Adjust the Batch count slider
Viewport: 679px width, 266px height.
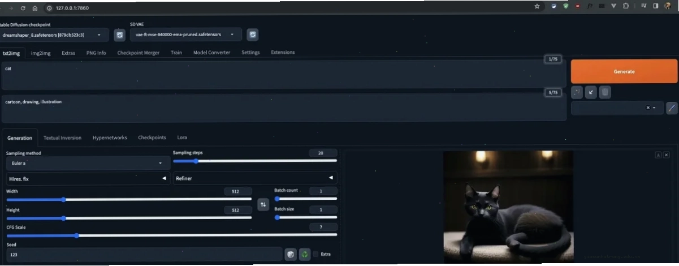tap(306, 199)
